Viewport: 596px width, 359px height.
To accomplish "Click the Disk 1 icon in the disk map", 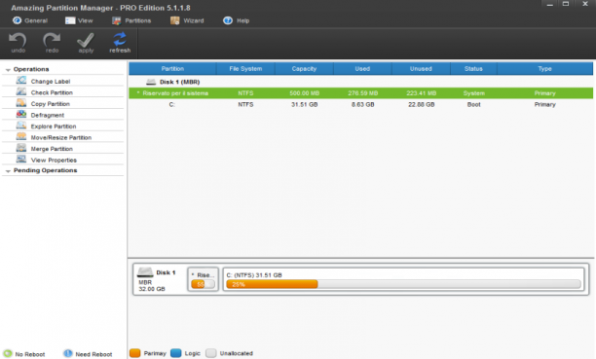I will coord(145,272).
